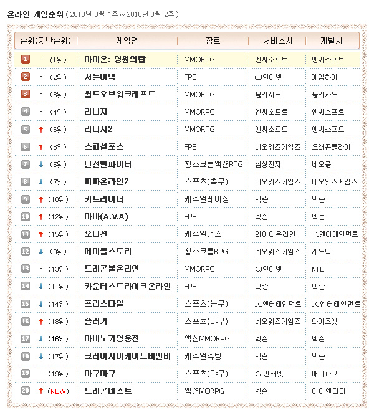Click blue down arrow beside 프리스타일 rank
Viewport: 374px width, 415px height.
coord(41,303)
